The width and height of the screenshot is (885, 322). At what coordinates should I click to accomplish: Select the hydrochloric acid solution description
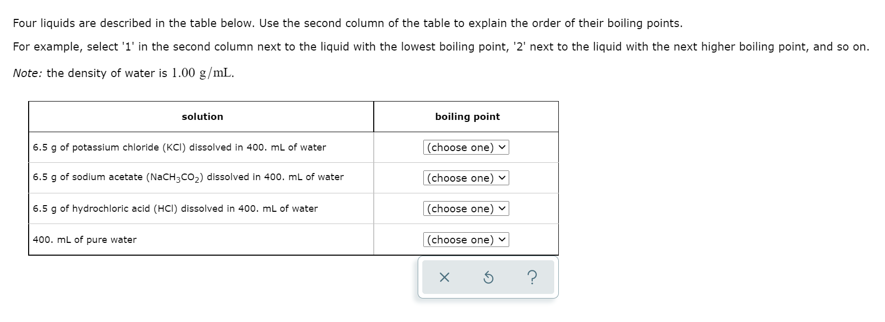175,209
